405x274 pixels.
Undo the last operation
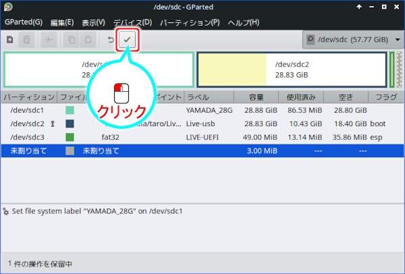(111, 40)
